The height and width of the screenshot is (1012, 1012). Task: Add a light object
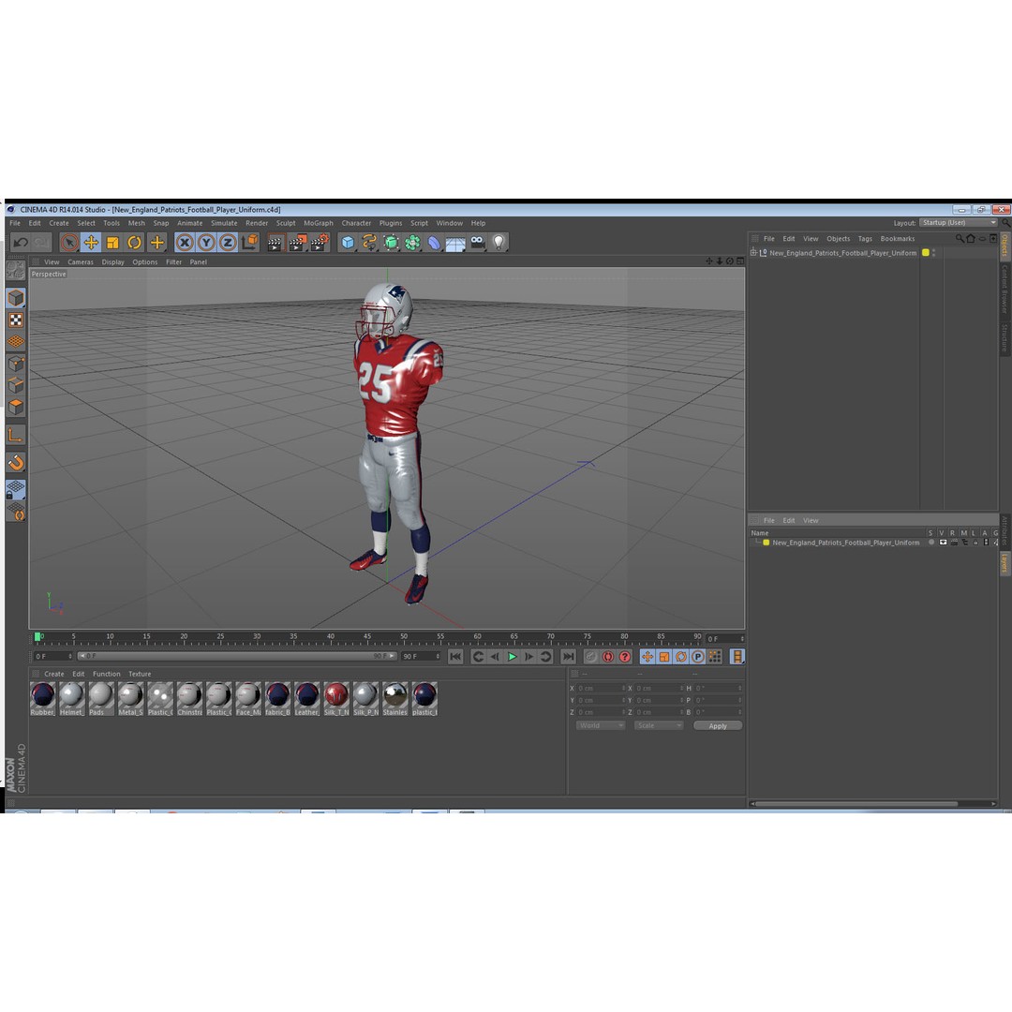pyautogui.click(x=499, y=243)
